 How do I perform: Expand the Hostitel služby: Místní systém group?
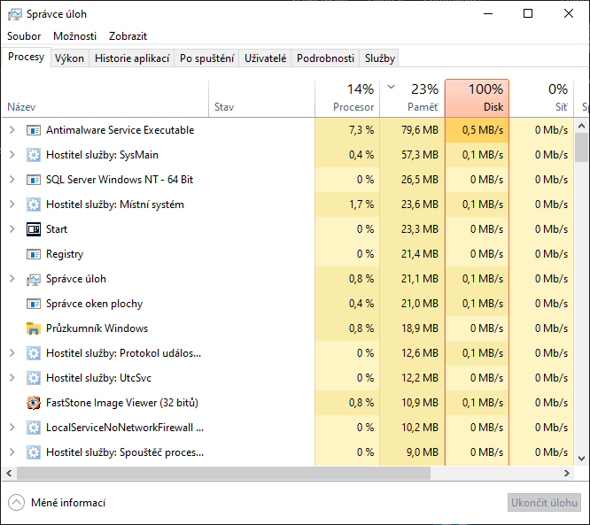(x=12, y=205)
